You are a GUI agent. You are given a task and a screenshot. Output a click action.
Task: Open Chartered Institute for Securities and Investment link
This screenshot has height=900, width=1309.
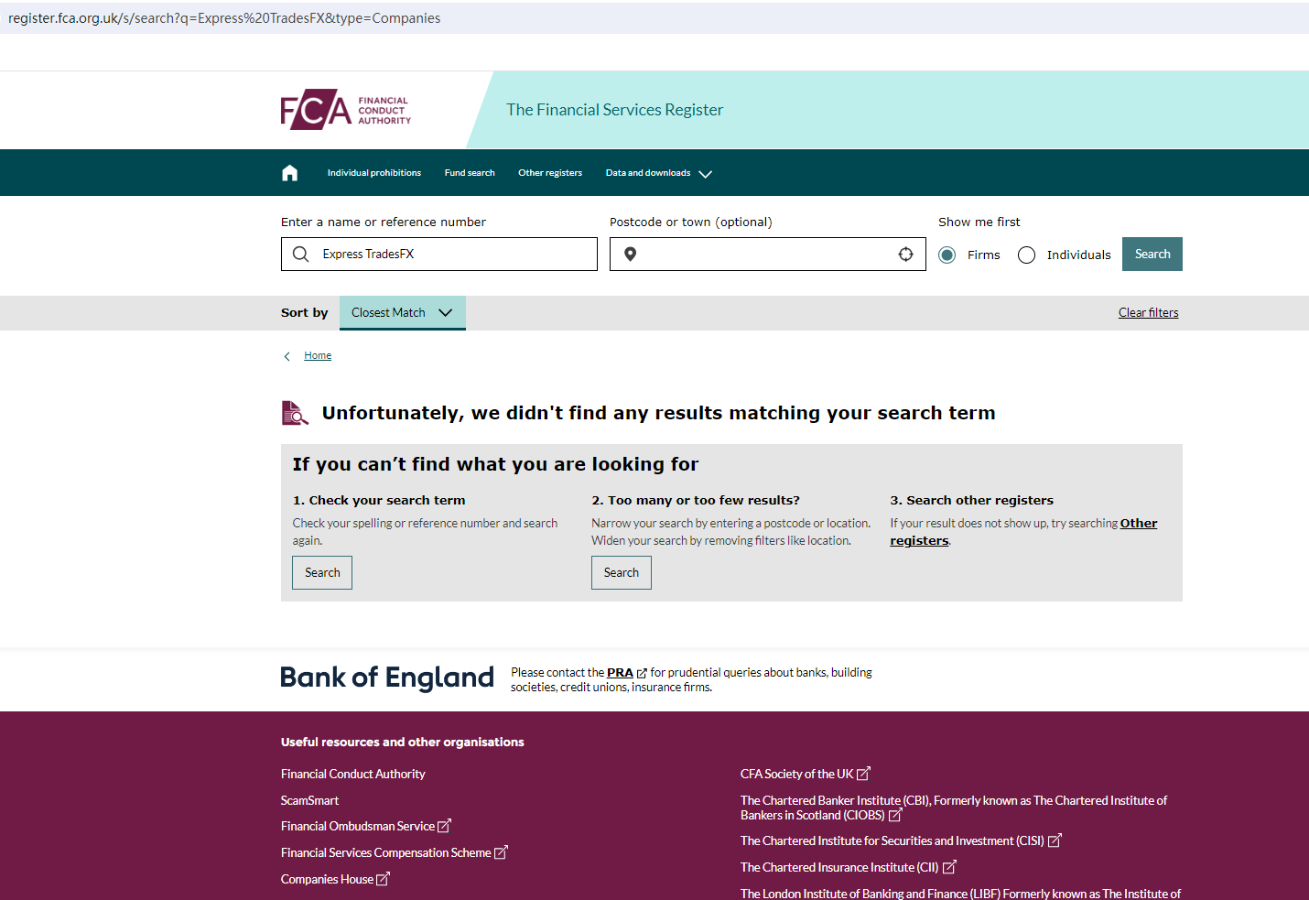coord(892,841)
